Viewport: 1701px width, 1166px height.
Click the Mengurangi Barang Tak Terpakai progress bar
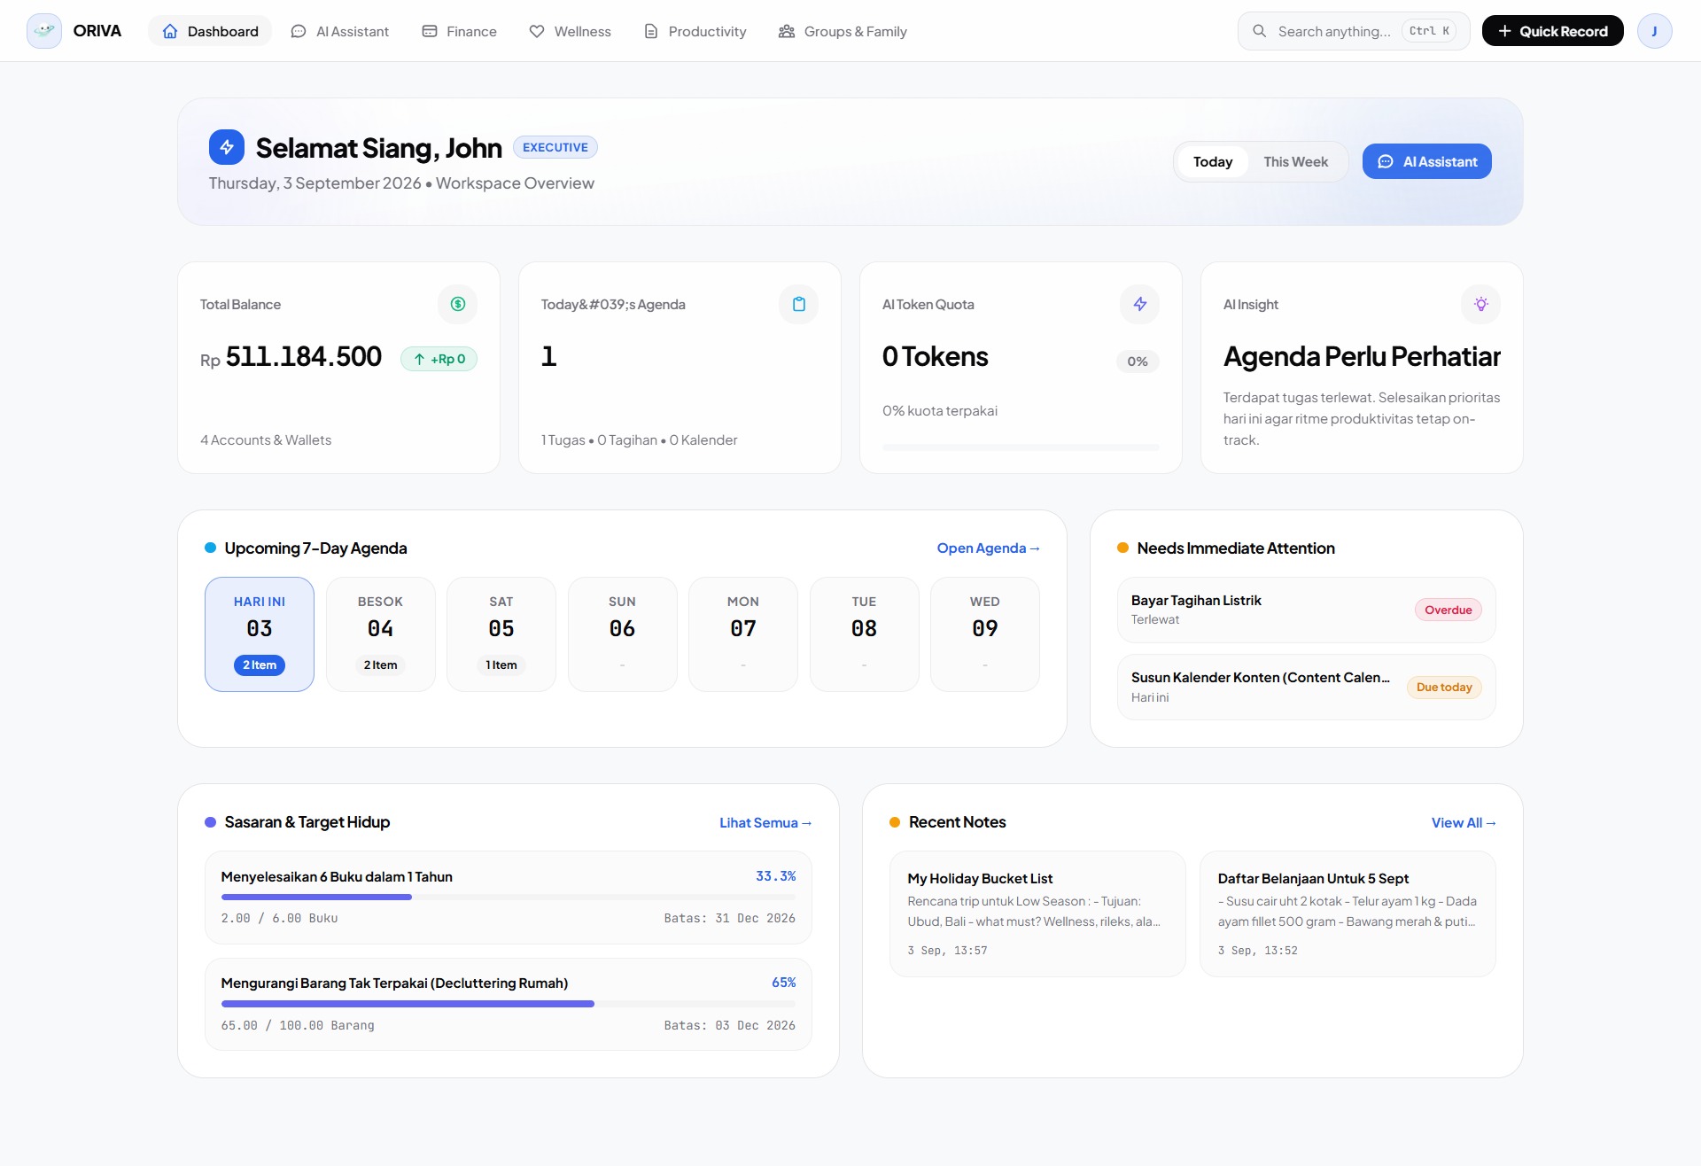point(509,1004)
